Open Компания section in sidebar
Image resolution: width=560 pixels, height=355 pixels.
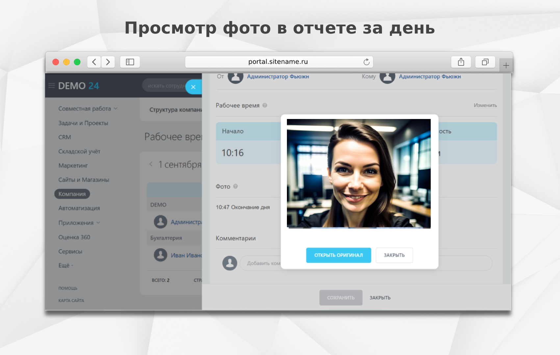(72, 194)
